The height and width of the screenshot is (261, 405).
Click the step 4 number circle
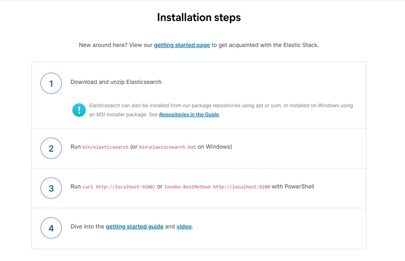coord(51,228)
